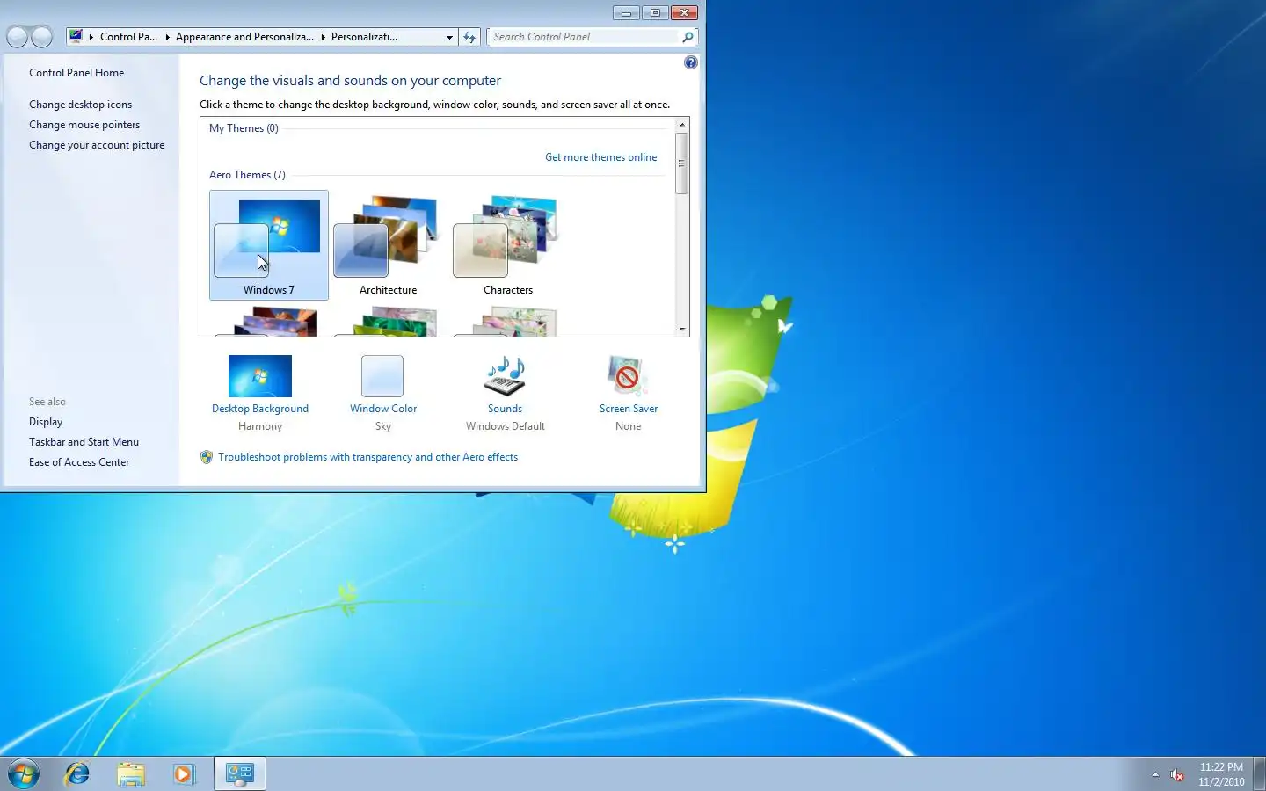Viewport: 1266px width, 791px height.
Task: Click the Window Color link
Action: [383, 409]
